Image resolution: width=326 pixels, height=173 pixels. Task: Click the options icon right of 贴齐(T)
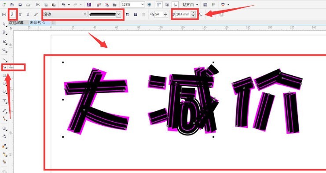coord(205,4)
